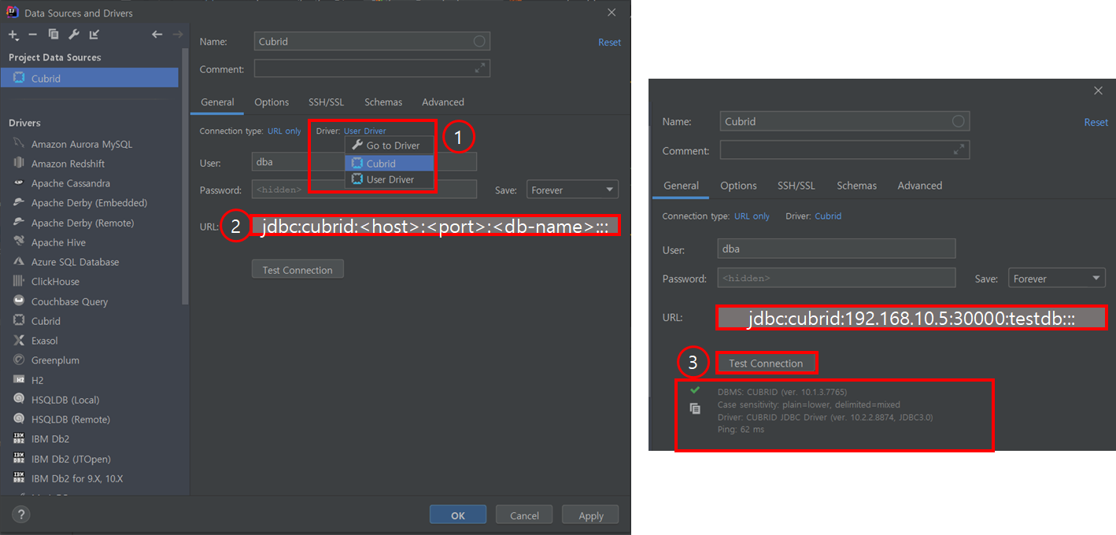
Task: Click the Apply button
Action: 590,515
